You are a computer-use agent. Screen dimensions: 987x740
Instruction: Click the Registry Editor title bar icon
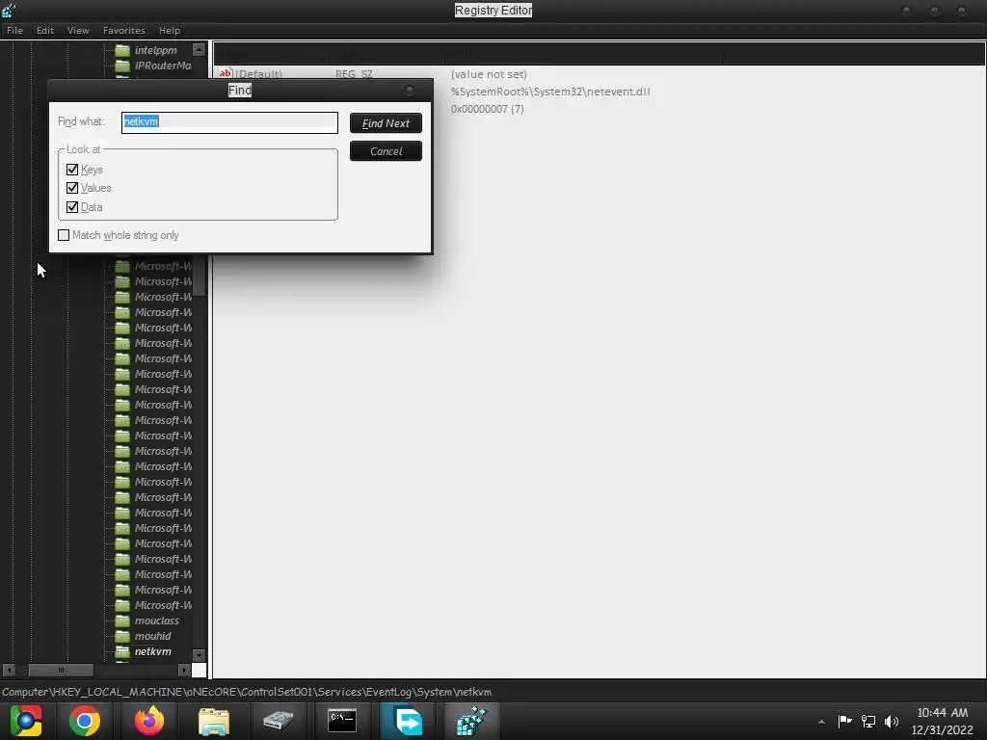[9, 10]
